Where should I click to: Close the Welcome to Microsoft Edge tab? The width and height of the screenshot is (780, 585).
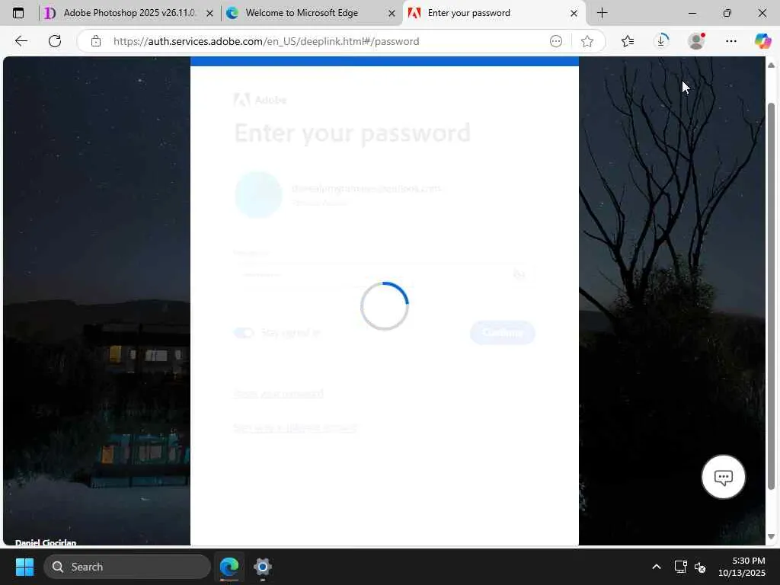click(x=392, y=14)
